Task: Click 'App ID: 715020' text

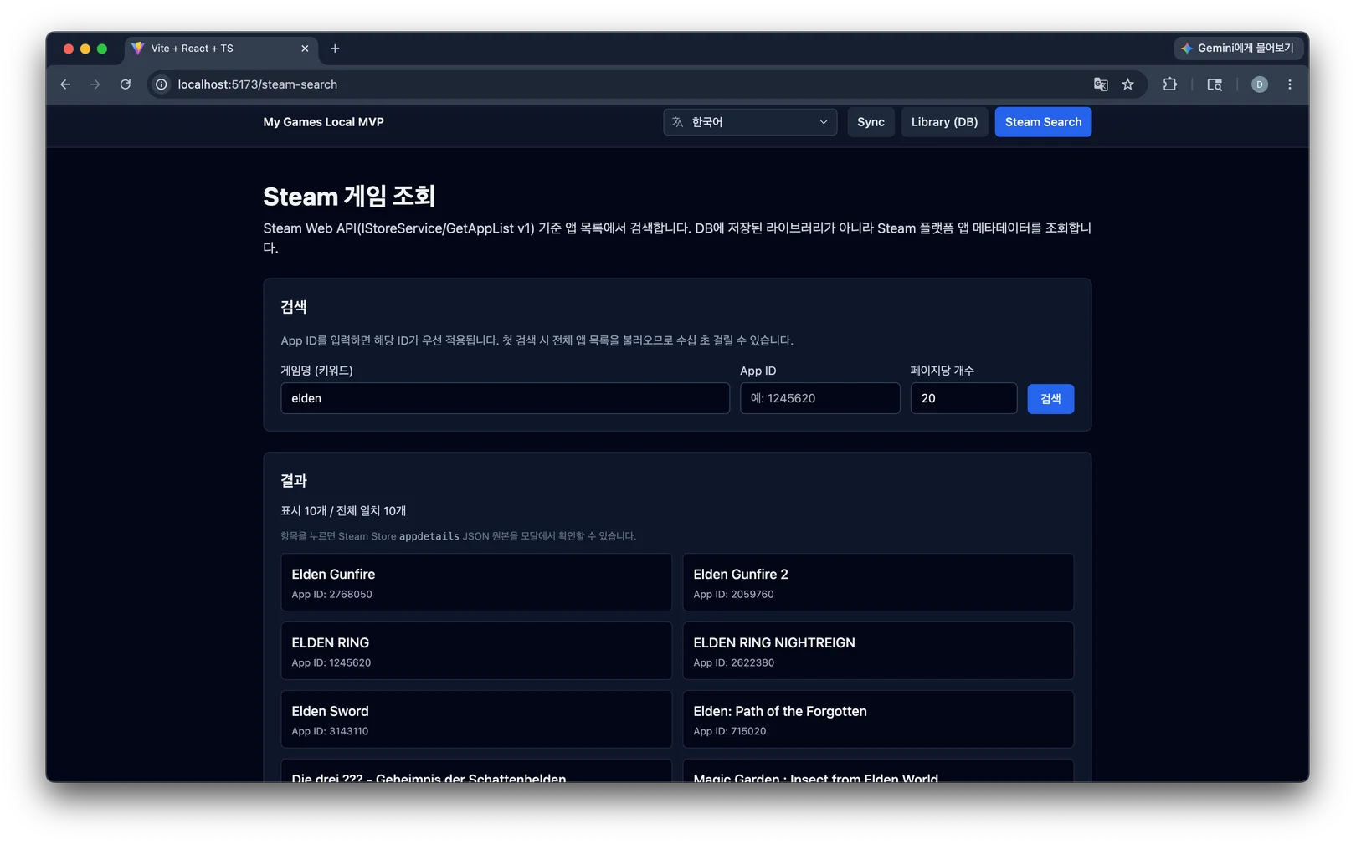Action: (730, 731)
